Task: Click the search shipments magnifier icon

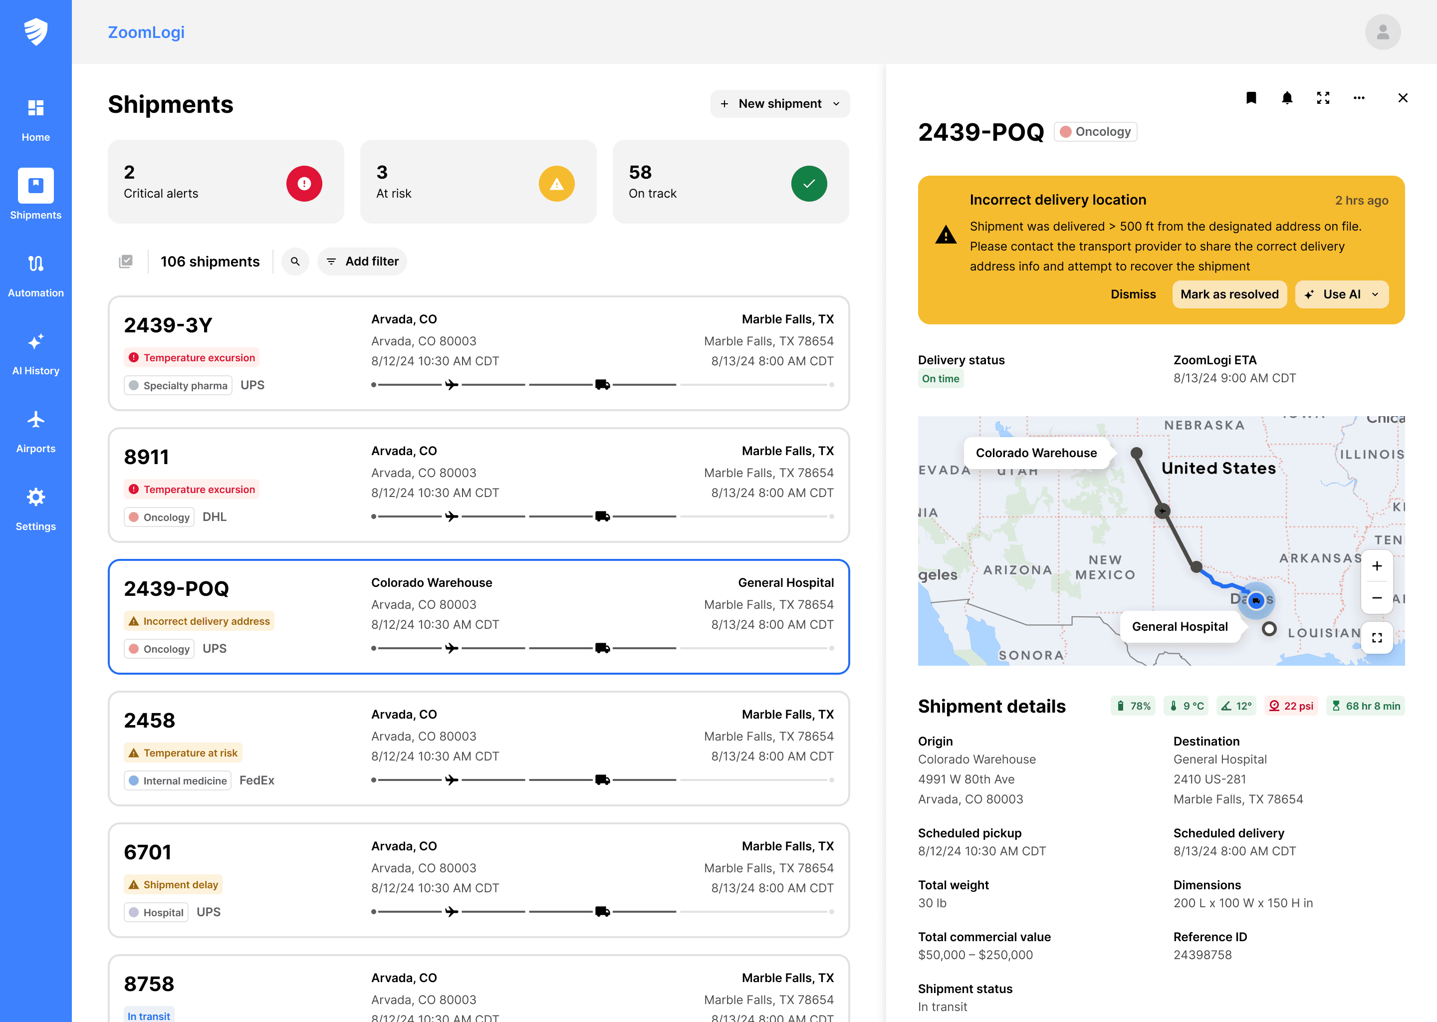Action: coord(295,261)
